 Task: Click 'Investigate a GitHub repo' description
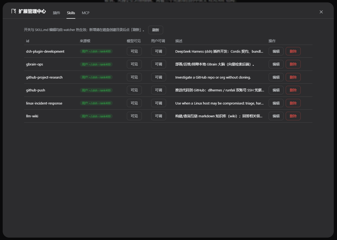click(x=213, y=77)
